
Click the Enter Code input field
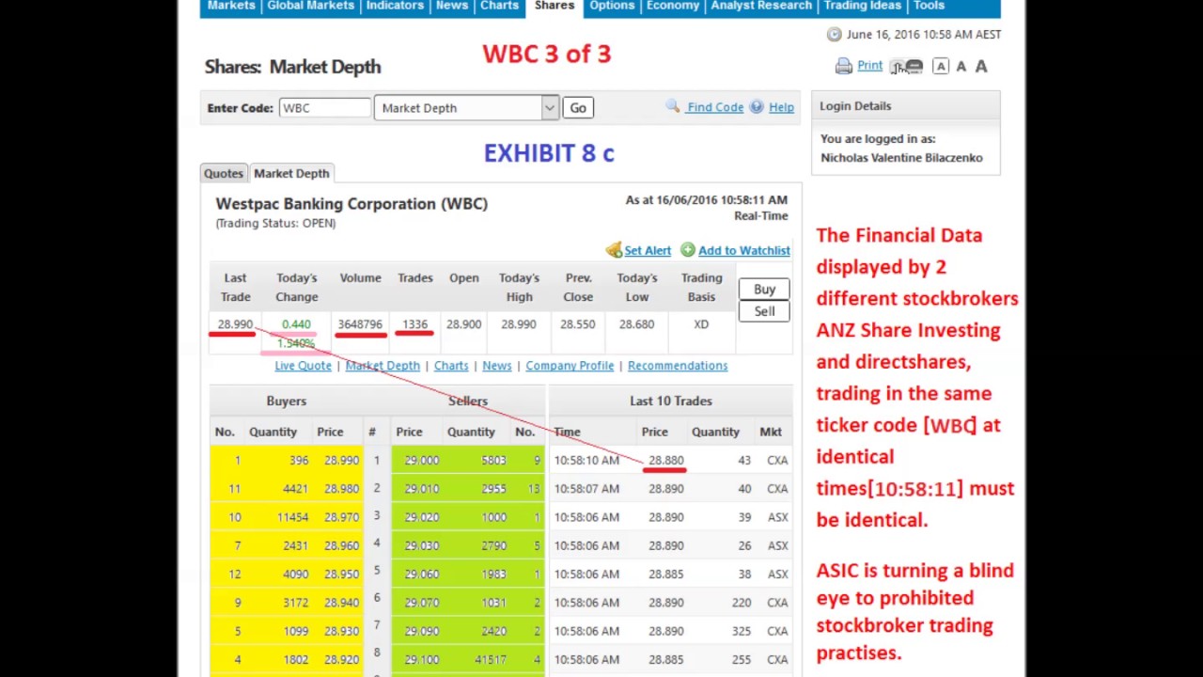coord(324,108)
